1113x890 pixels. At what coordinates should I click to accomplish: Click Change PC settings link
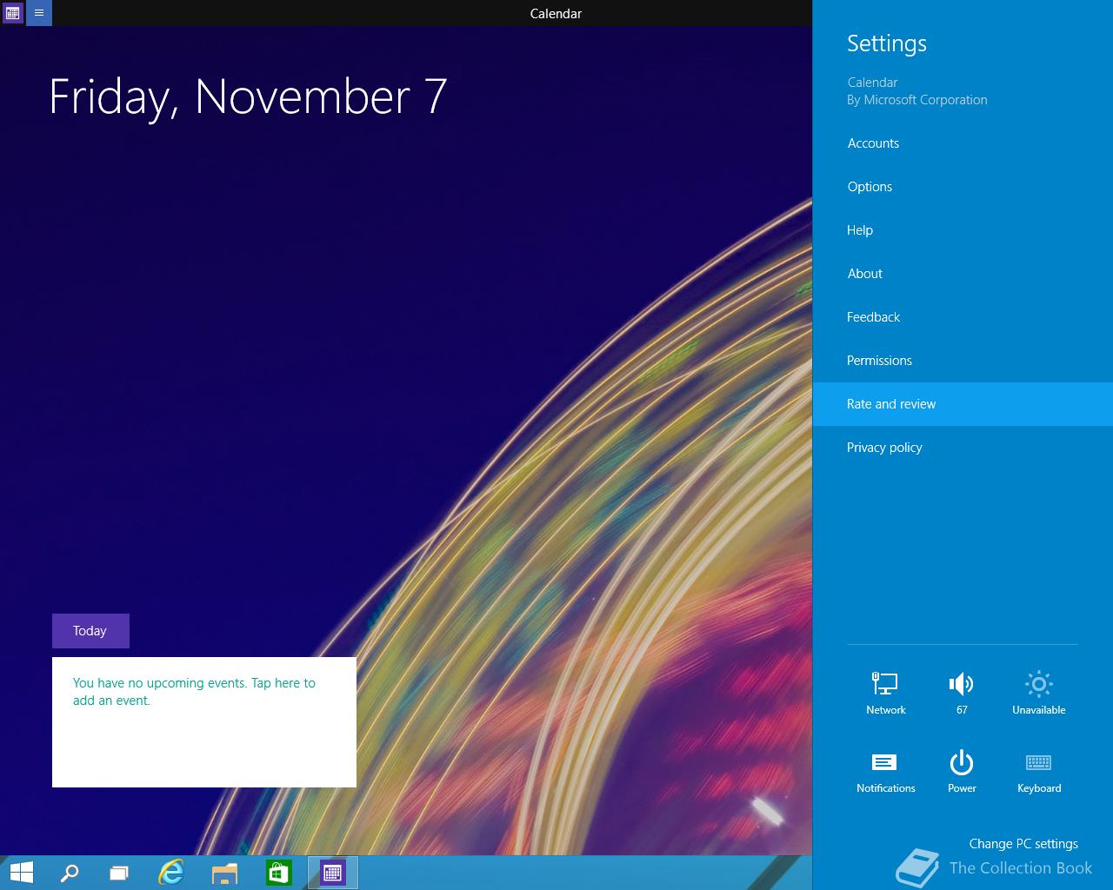pyautogui.click(x=1023, y=844)
